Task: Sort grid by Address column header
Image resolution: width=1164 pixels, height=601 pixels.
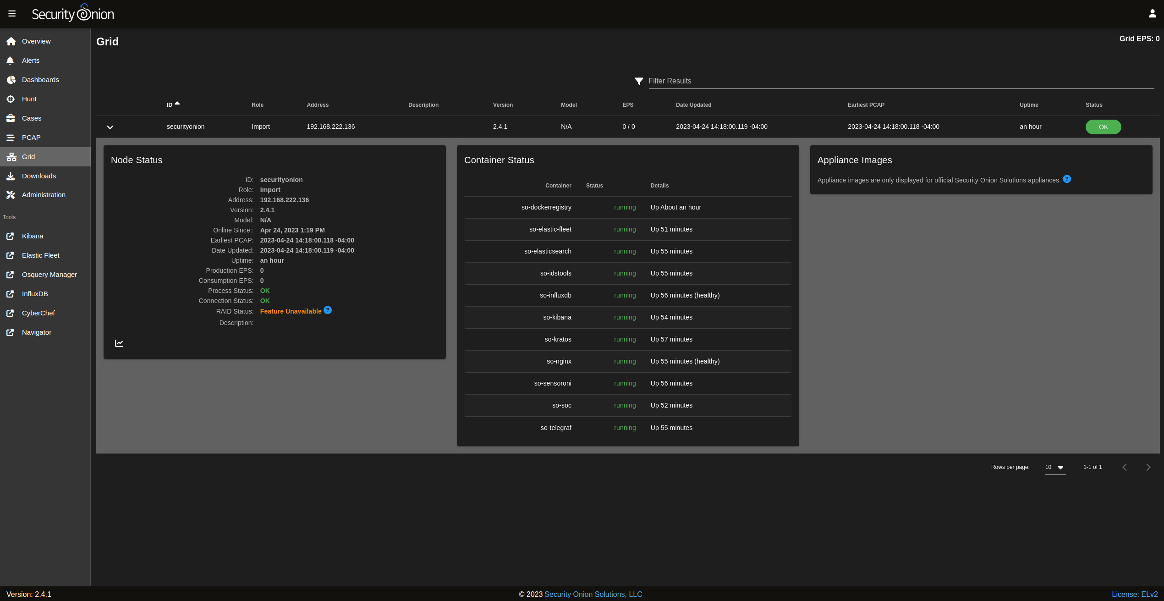Action: [318, 105]
